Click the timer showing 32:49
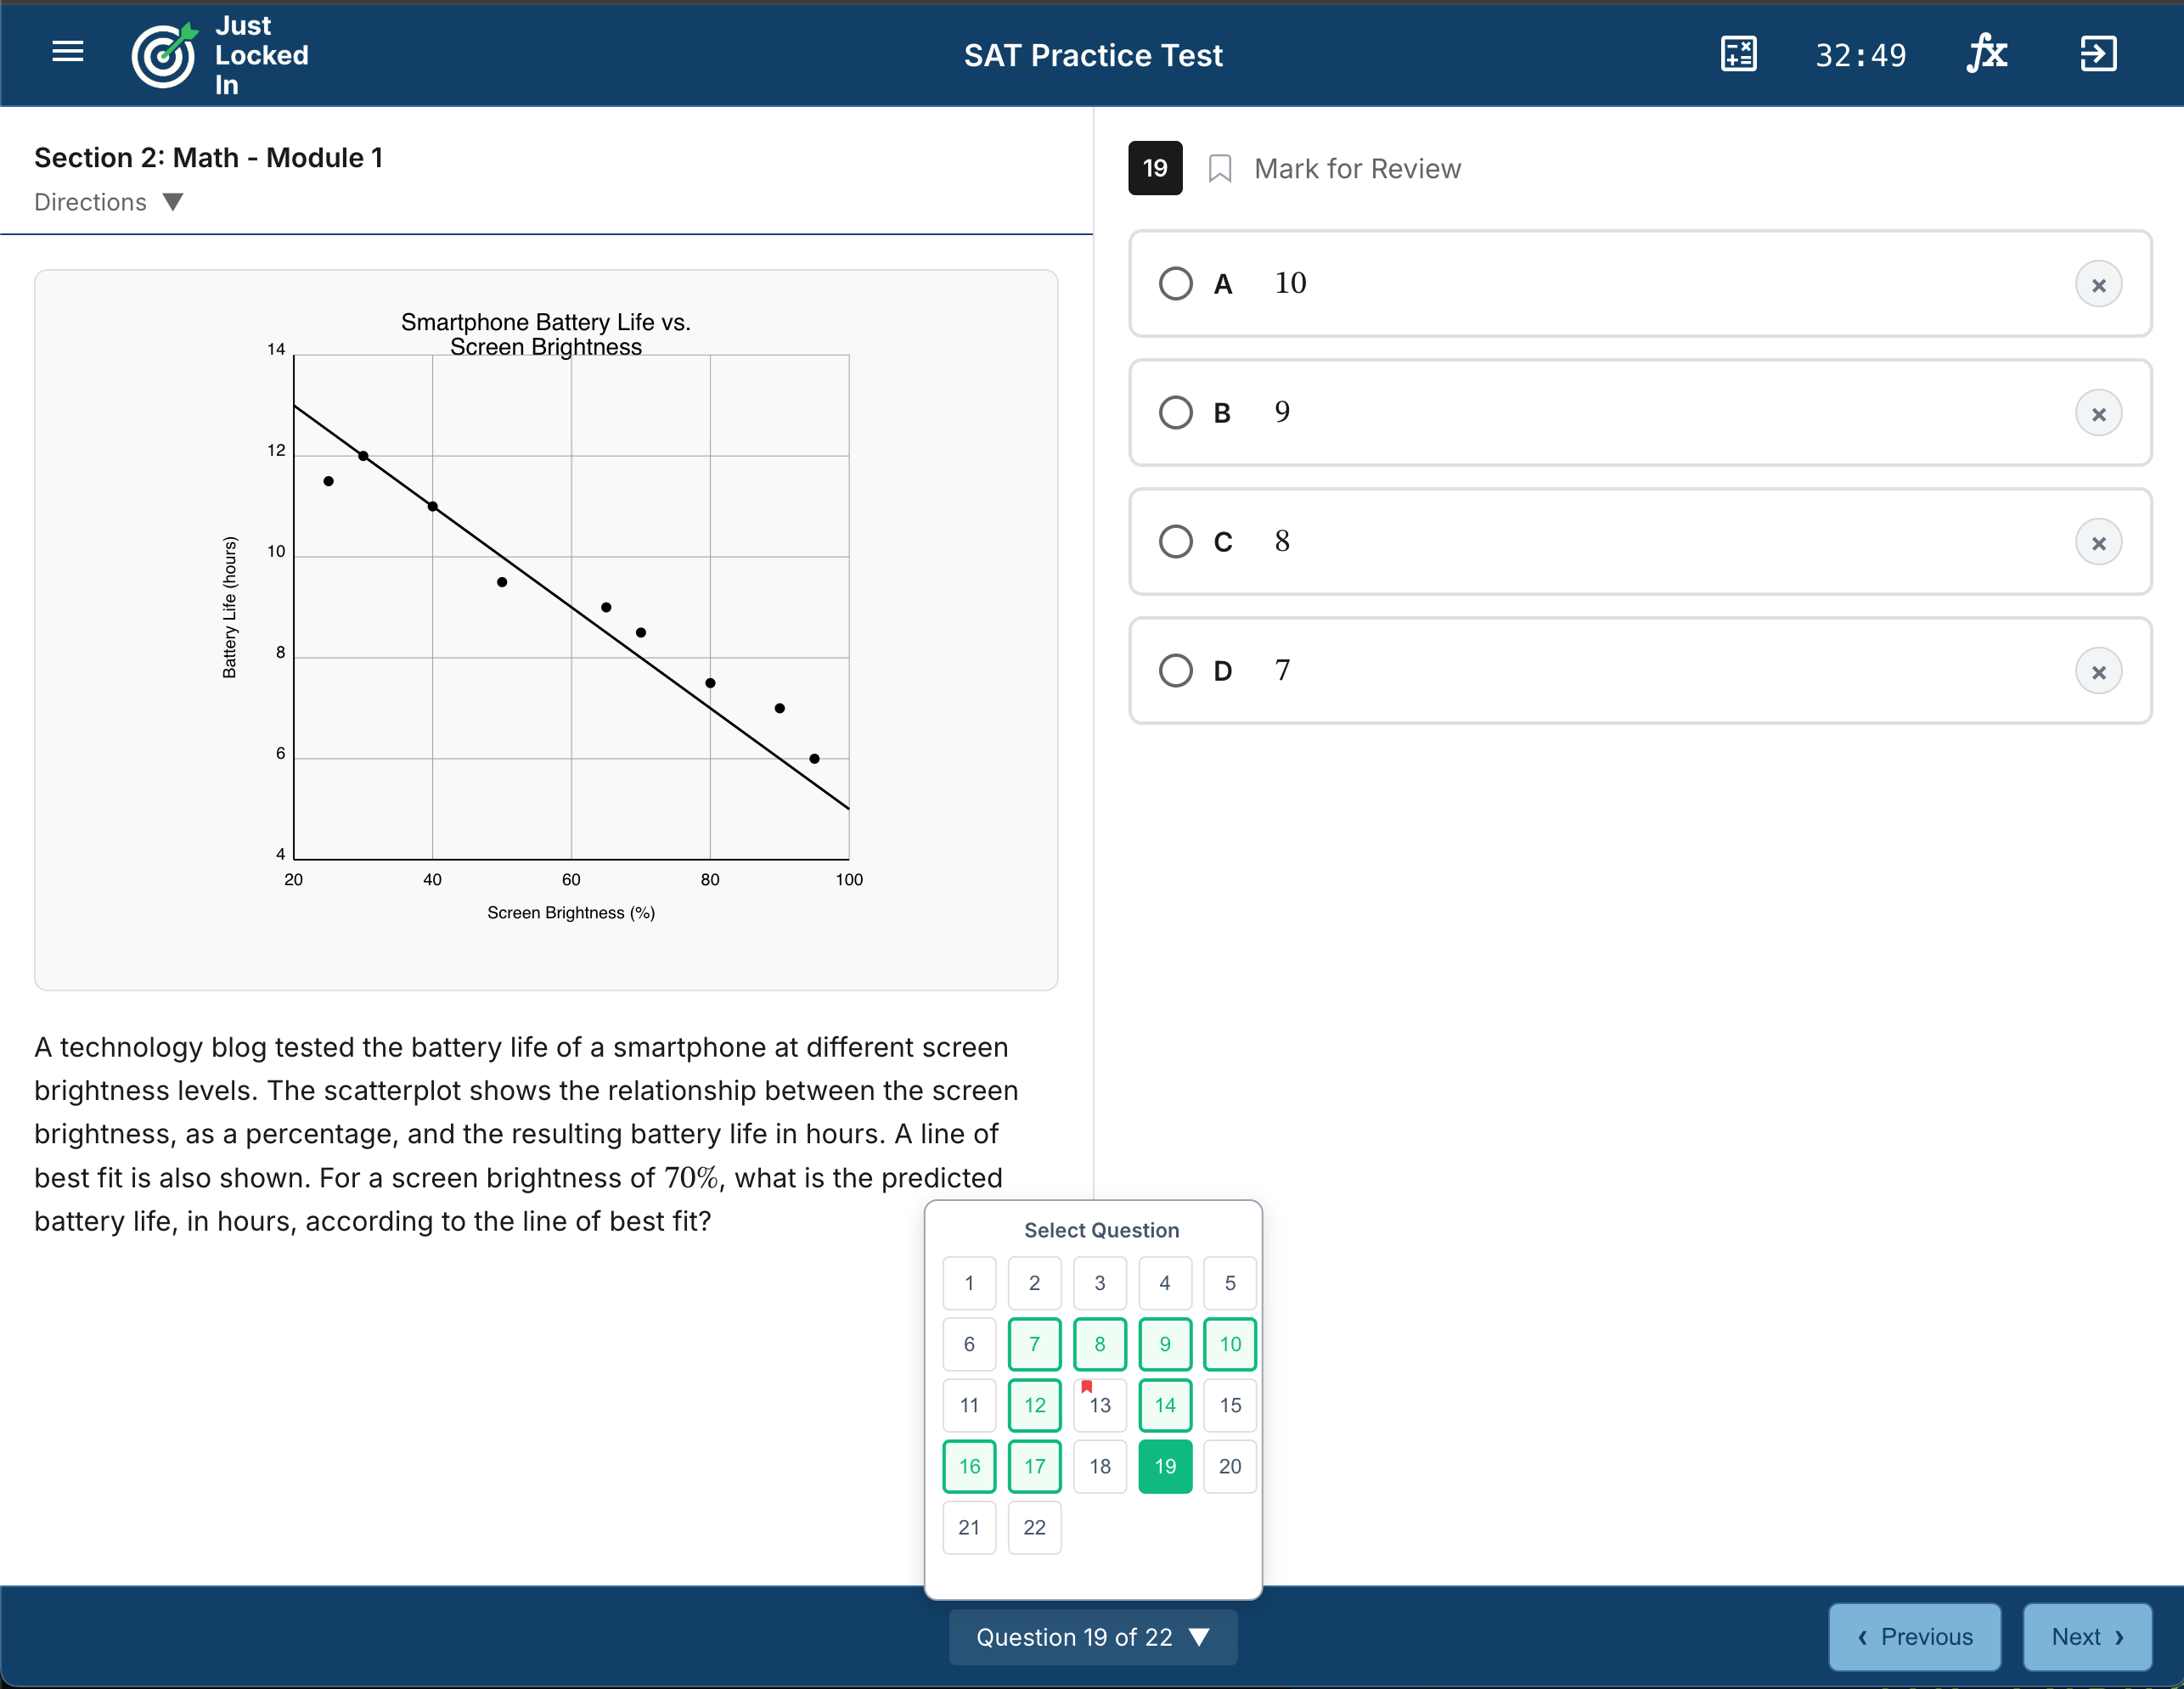 [1861, 55]
